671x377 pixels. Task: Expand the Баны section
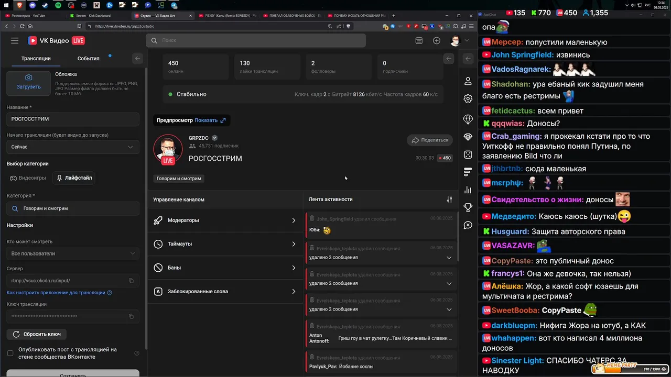(x=225, y=268)
